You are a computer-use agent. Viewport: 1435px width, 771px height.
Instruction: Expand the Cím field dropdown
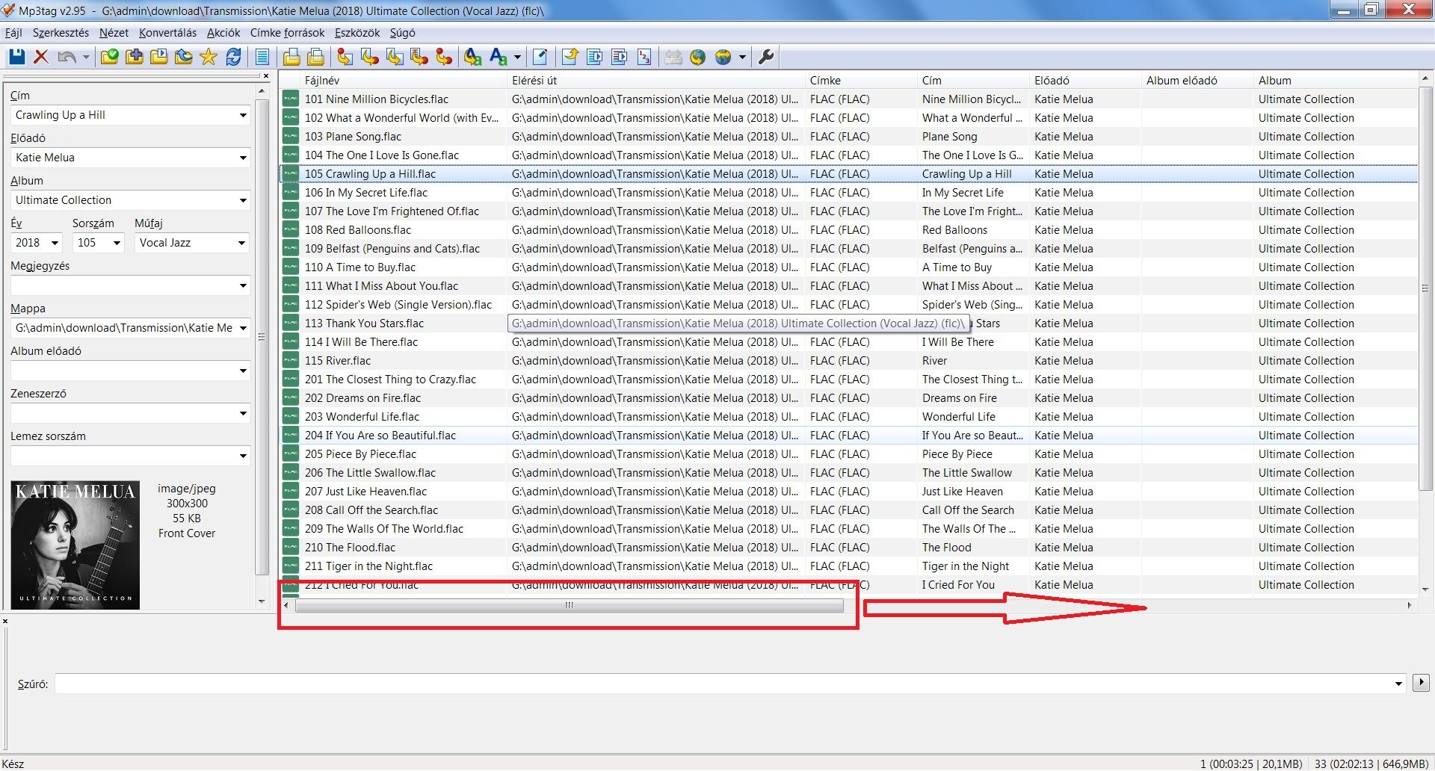point(243,115)
